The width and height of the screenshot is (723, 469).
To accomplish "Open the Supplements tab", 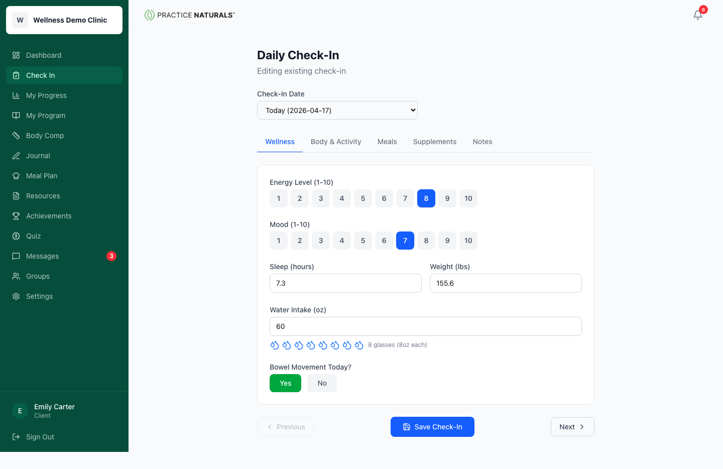I will pos(435,142).
